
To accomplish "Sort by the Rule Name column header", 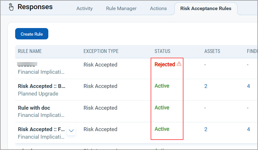I will [30, 51].
